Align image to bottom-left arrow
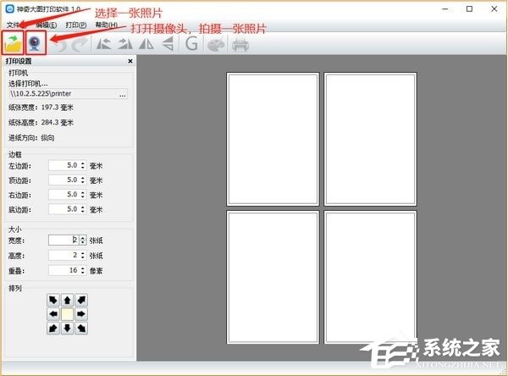This screenshot has height=376, width=508. tap(53, 329)
